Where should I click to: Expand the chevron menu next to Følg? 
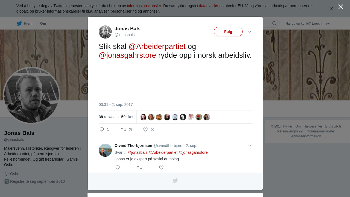(x=250, y=32)
